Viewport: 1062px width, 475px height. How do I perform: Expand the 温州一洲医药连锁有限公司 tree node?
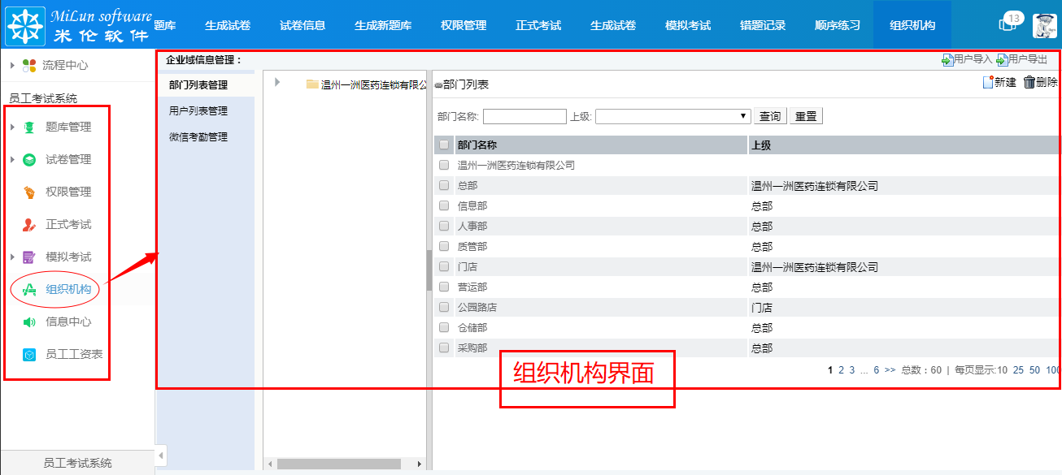coord(277,81)
